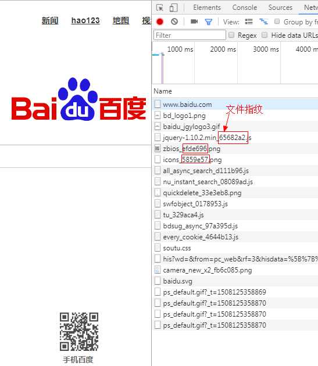Focus the network Filter input field

(x=190, y=35)
